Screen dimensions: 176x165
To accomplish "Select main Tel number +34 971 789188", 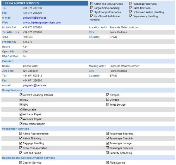I will point(32,8).
